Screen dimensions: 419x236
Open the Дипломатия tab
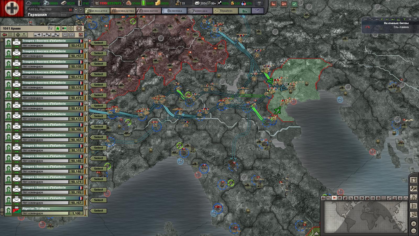97,11
